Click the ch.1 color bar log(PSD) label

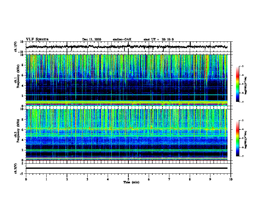pyautogui.click(x=246, y=85)
